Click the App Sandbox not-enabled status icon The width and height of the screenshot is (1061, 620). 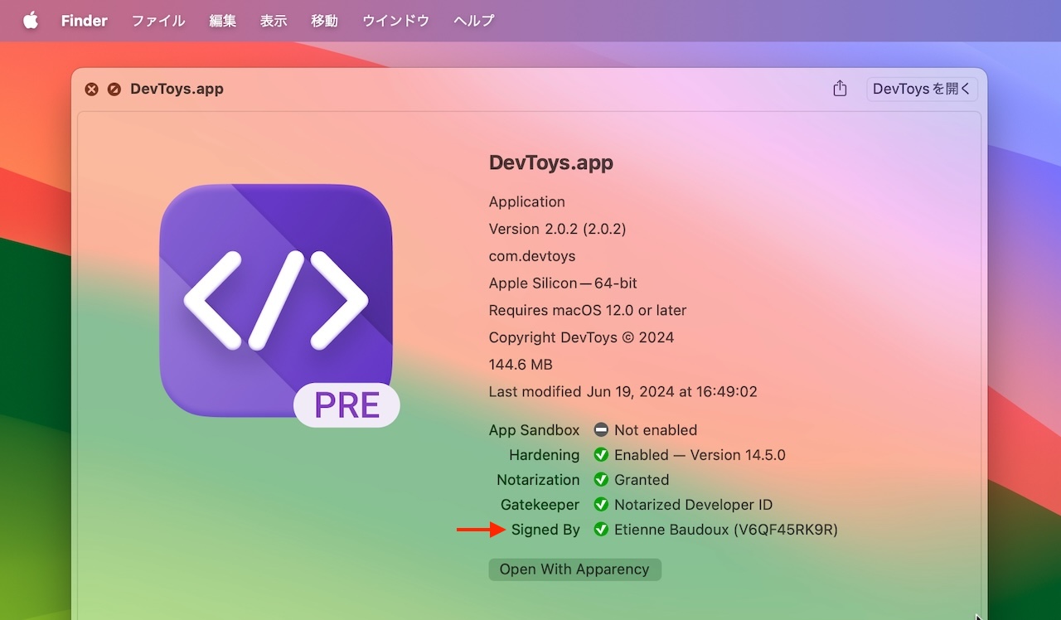pyautogui.click(x=601, y=430)
